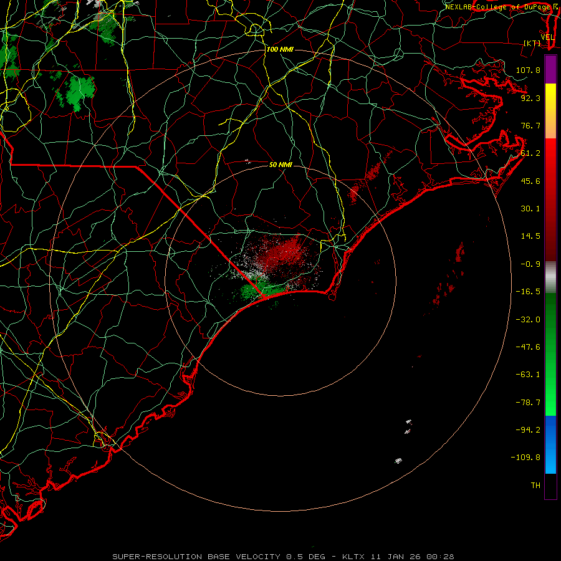Click the 61.2 legend value
The height and width of the screenshot is (561, 561).
(x=530, y=153)
